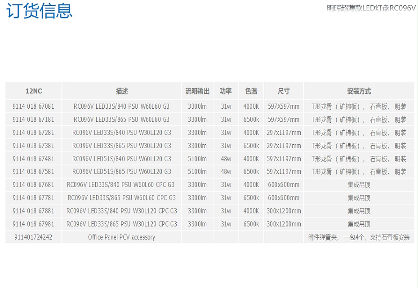This screenshot has height=289, width=418.
Task: Select description RC096V LED33S/865 PSU W30L120 CPC G3
Action: tap(121, 224)
